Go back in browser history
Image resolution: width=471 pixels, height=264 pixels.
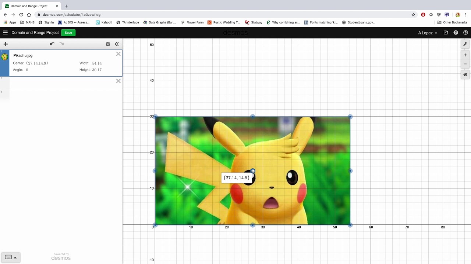5,15
